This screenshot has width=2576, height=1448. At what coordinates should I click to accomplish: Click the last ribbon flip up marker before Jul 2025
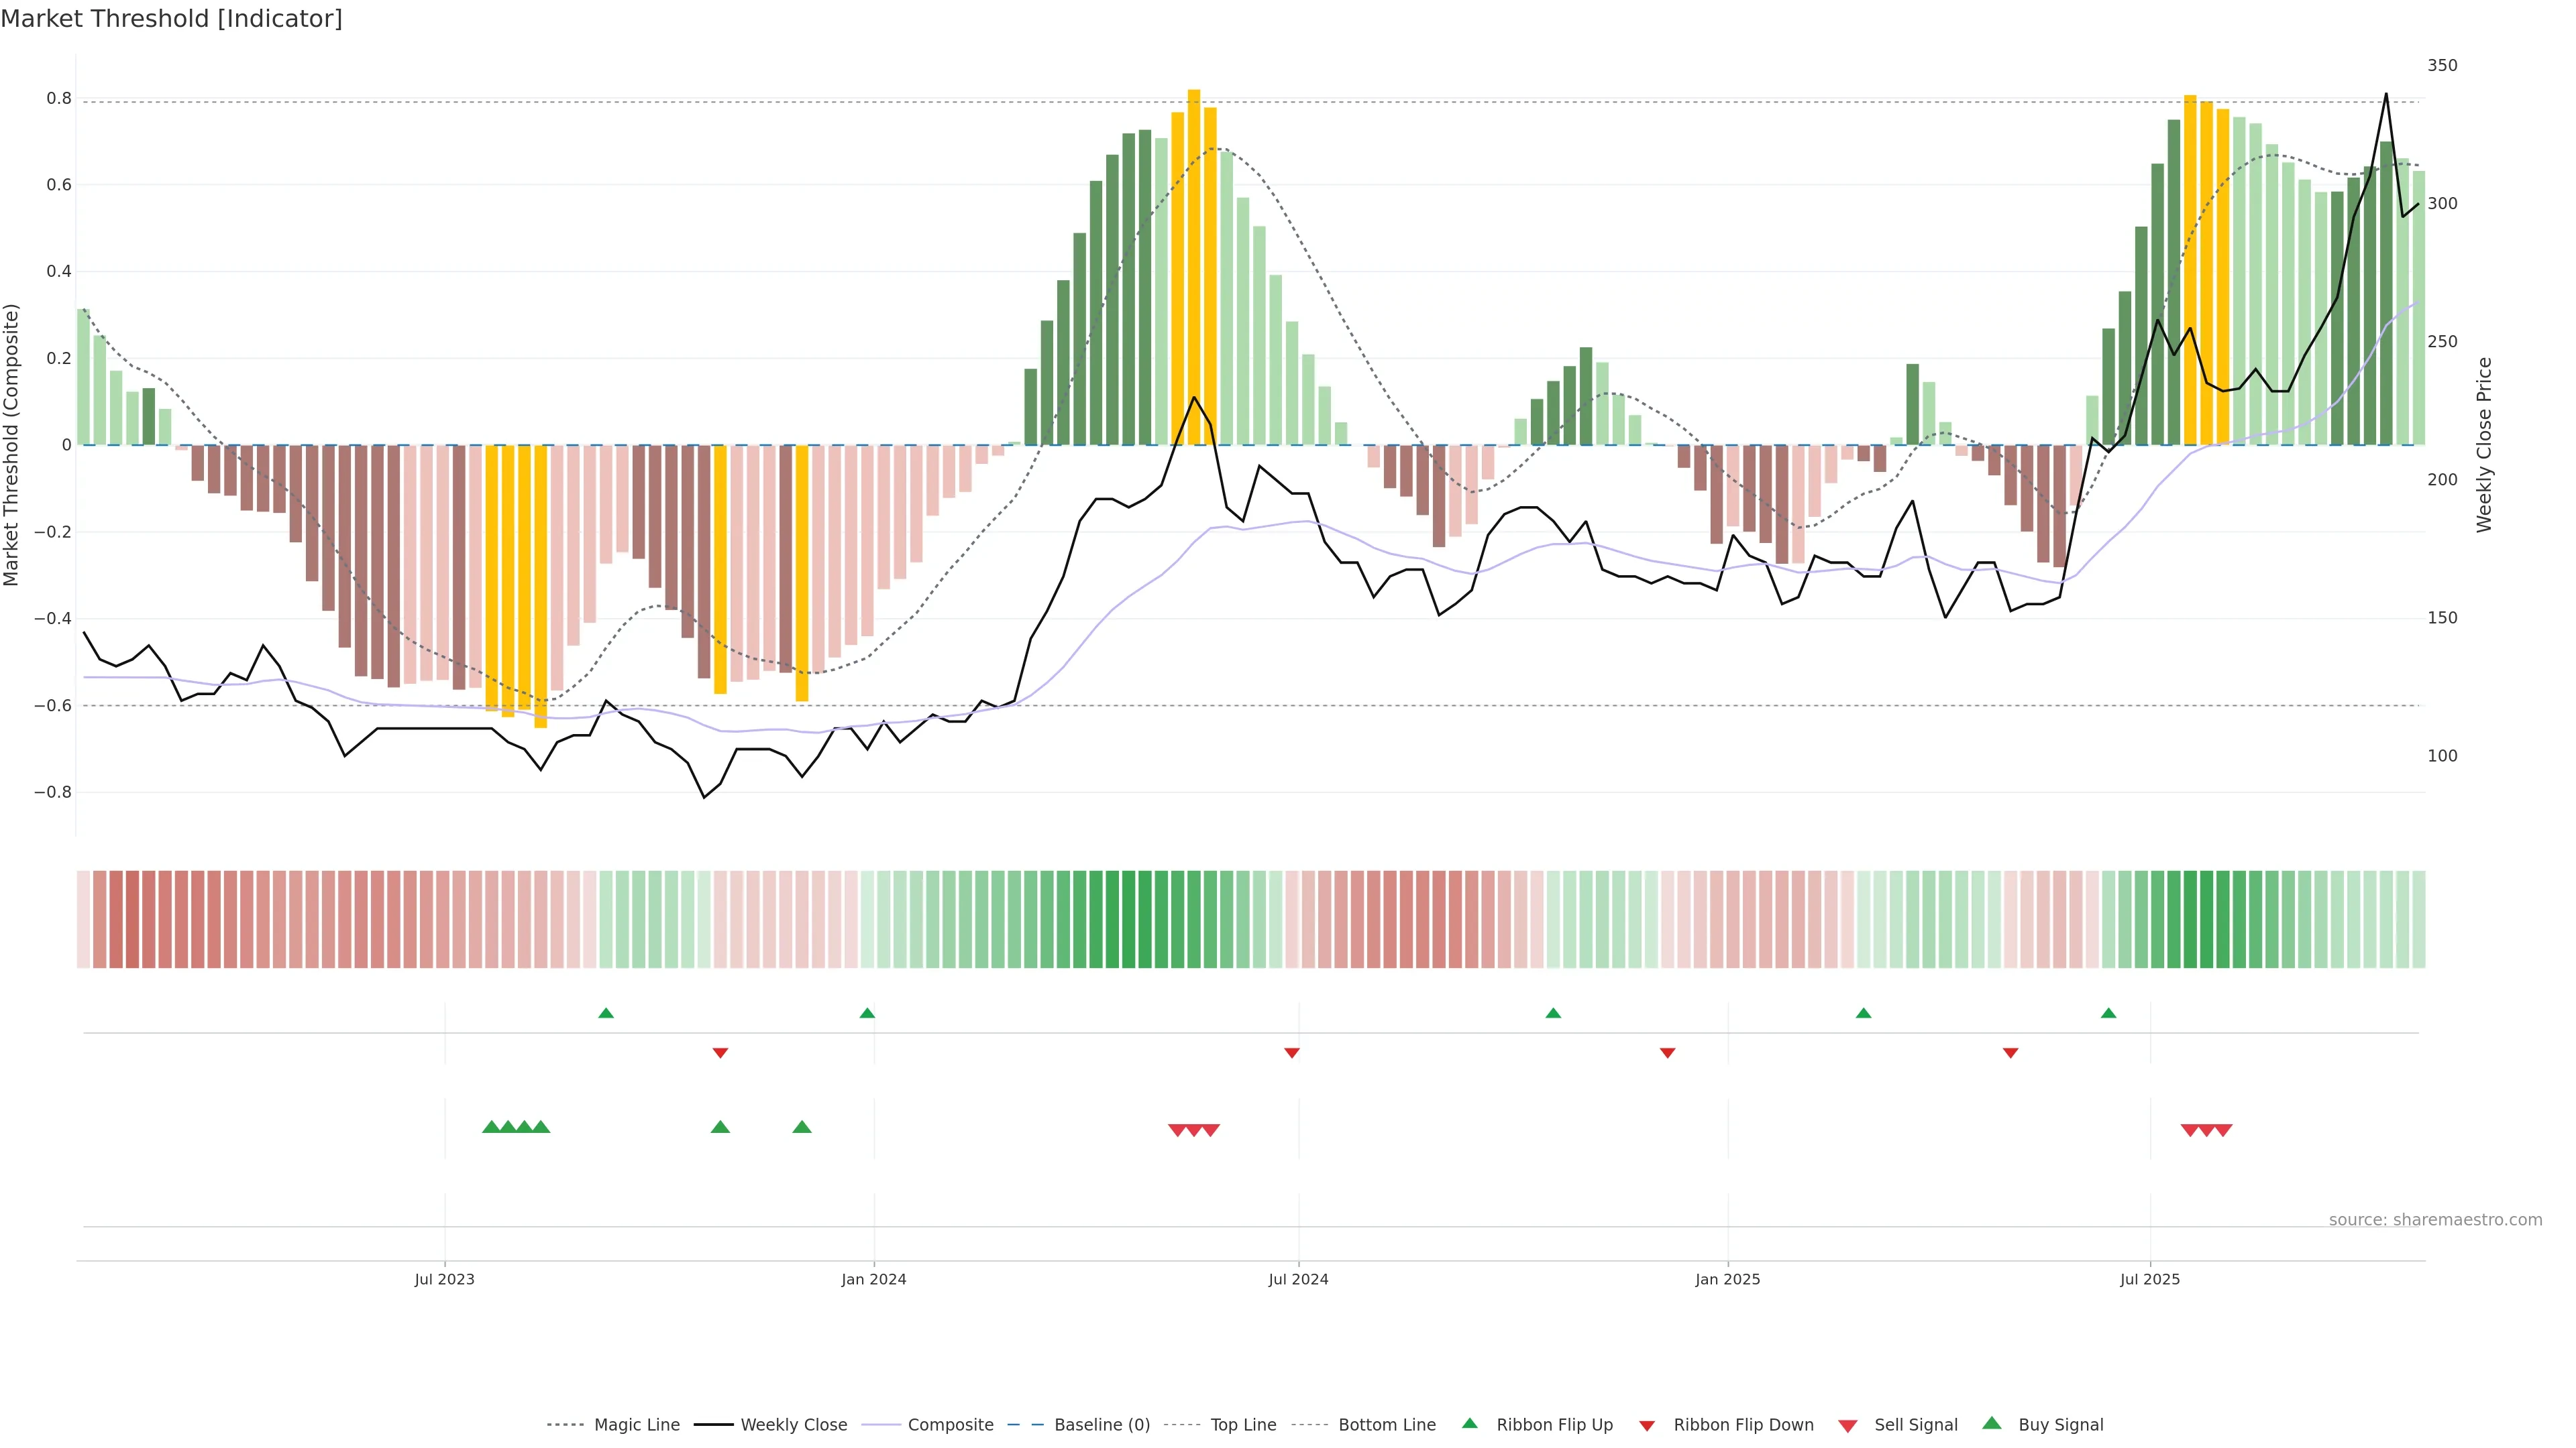pos(2108,1014)
